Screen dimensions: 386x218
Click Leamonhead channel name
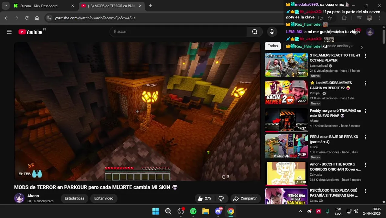tap(319, 66)
